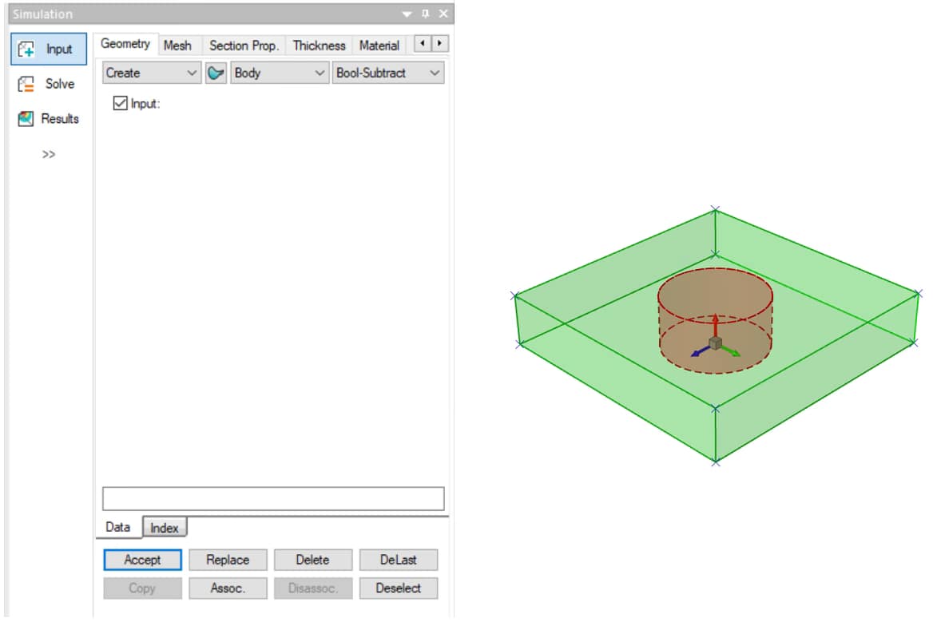
Task: Uncheck the Input checkbox
Action: [121, 103]
